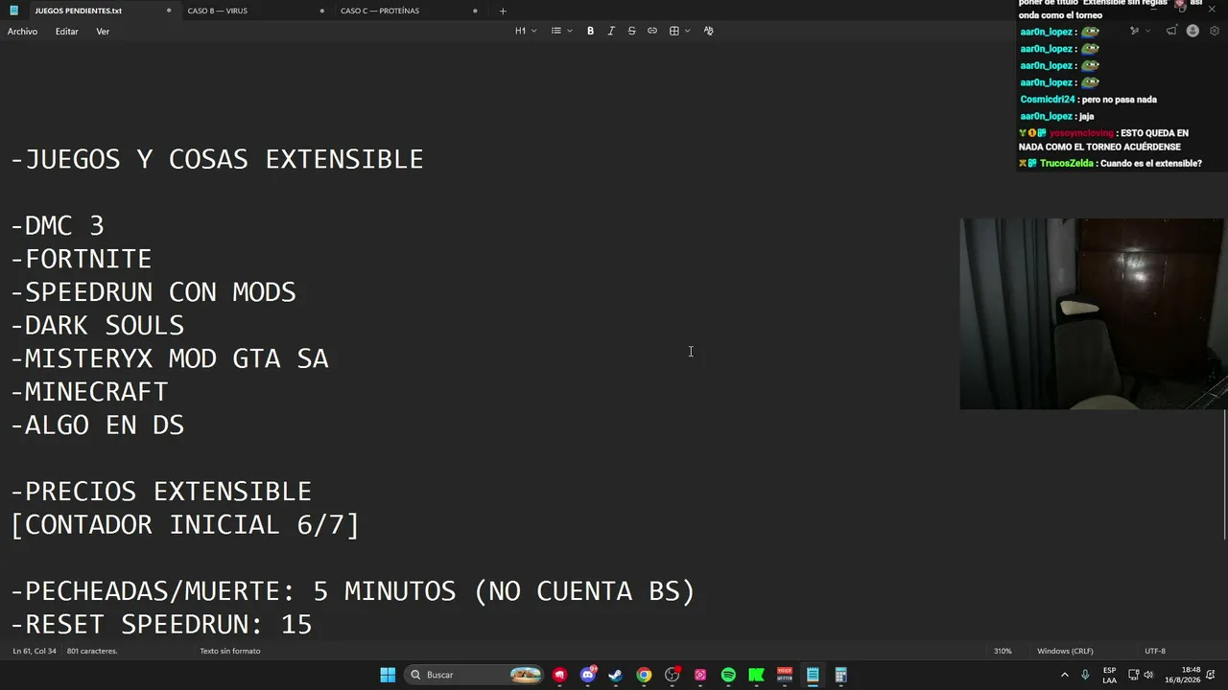Viewport: 1228px width, 690px height.
Task: Click the line [CONTADOR INICIAL 6/7]
Action: pyautogui.click(x=185, y=525)
